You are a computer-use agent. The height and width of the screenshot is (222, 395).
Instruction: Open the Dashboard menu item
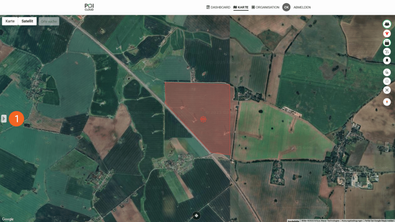(218, 7)
